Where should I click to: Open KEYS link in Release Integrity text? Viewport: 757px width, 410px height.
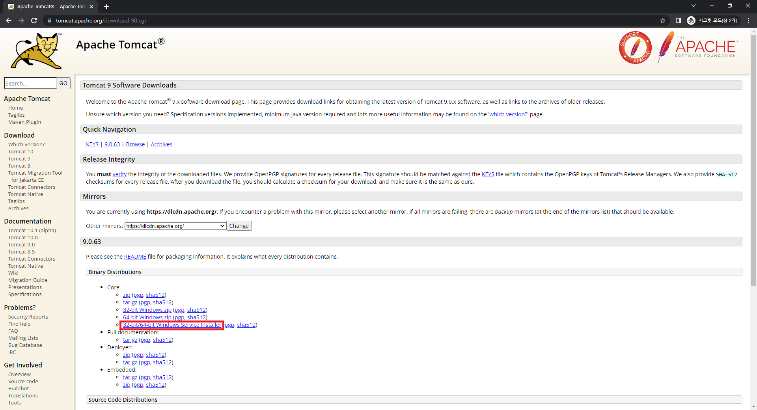point(488,174)
